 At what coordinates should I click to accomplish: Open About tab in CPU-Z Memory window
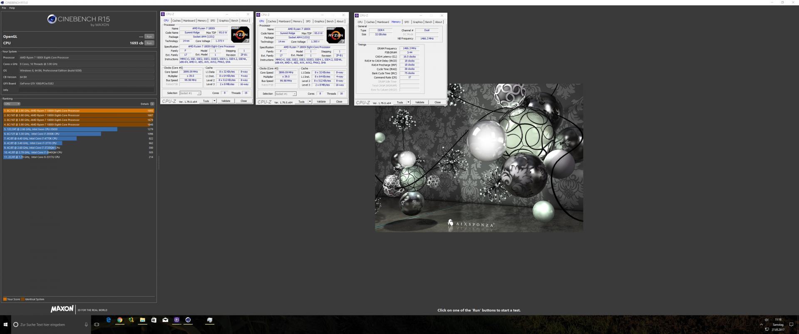pos(438,22)
